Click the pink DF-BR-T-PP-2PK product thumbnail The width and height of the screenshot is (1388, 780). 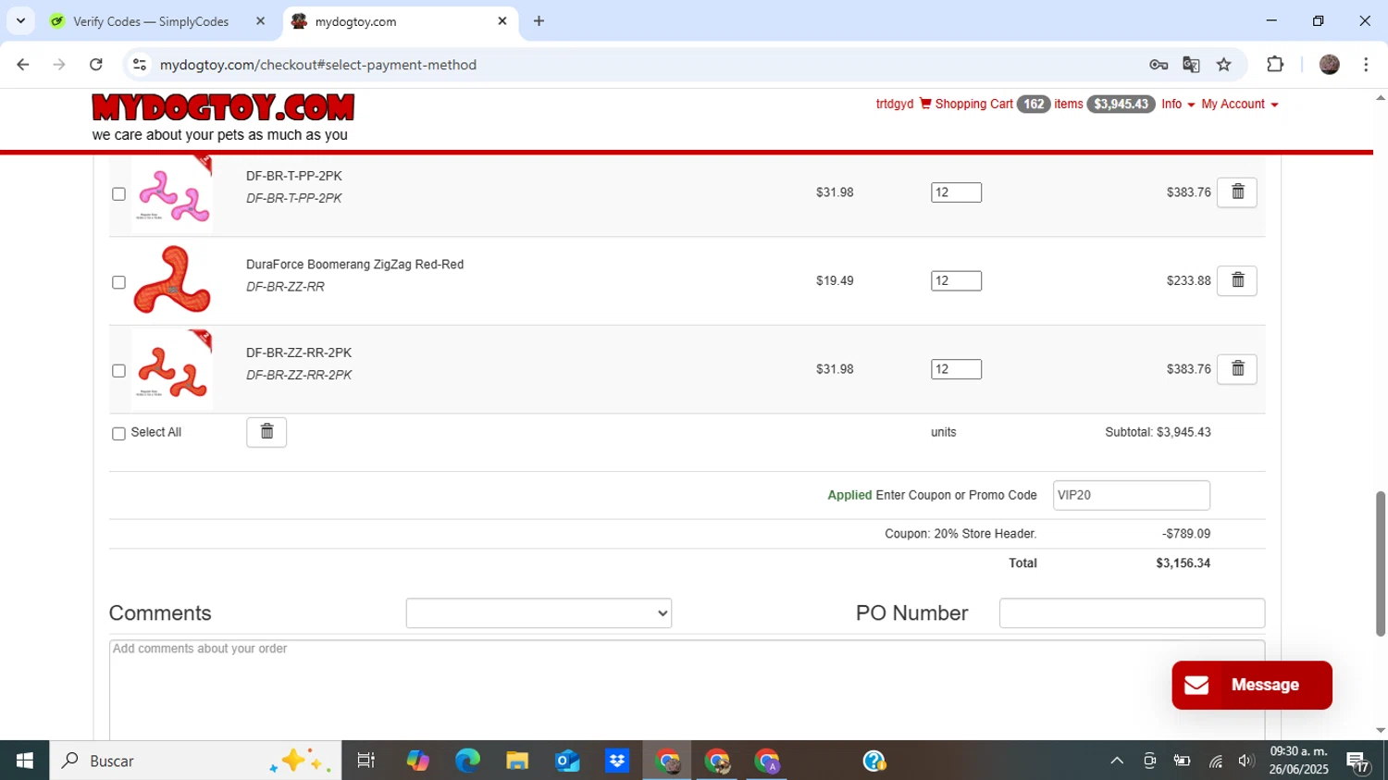coord(172,192)
